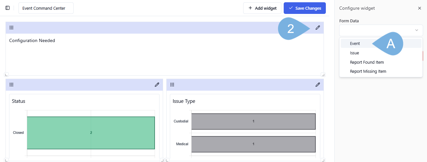
Task: Select Event from the Form Data list
Action: pyautogui.click(x=355, y=44)
